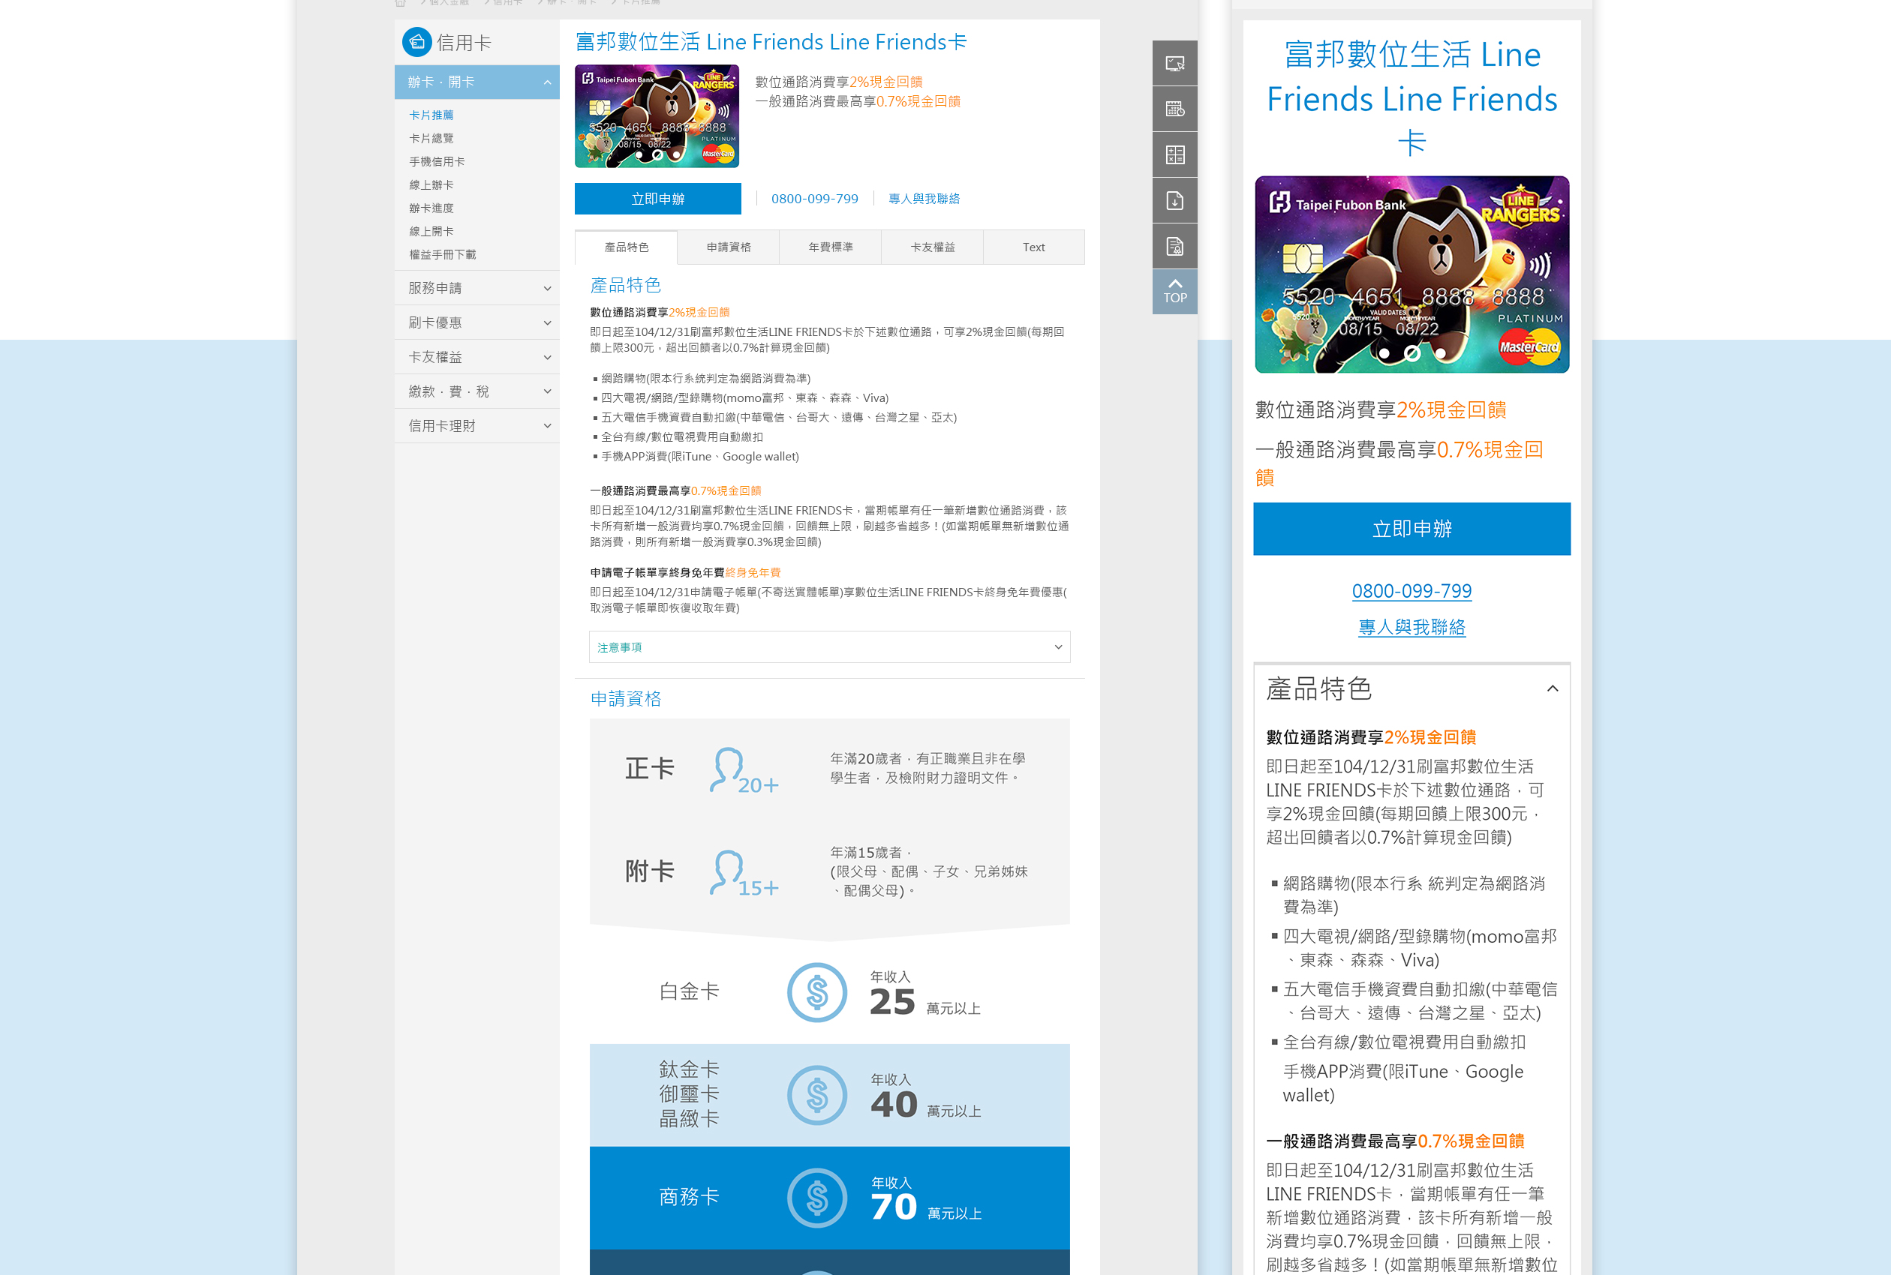Open 卡片推薦 in the sidebar

(x=432, y=115)
